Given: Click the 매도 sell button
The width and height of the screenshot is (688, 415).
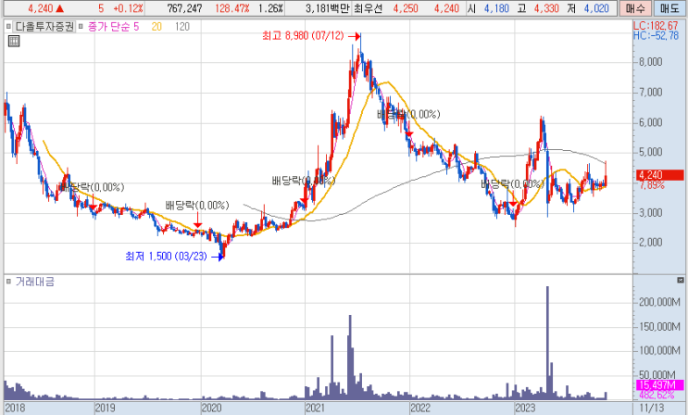Looking at the screenshot, I should (x=669, y=8).
